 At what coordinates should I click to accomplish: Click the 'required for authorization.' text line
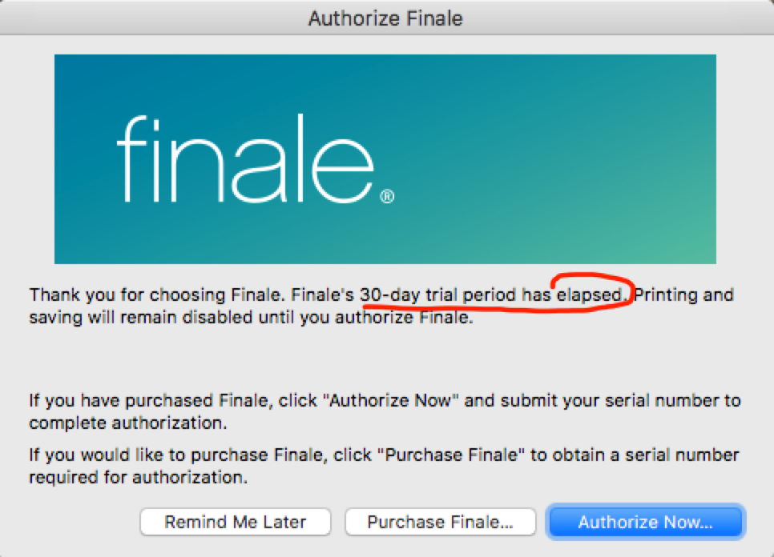click(x=138, y=478)
